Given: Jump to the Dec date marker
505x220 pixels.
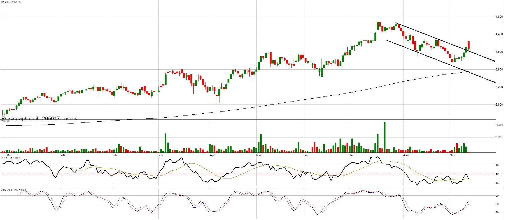Looking at the screenshot, I should click(x=9, y=155).
